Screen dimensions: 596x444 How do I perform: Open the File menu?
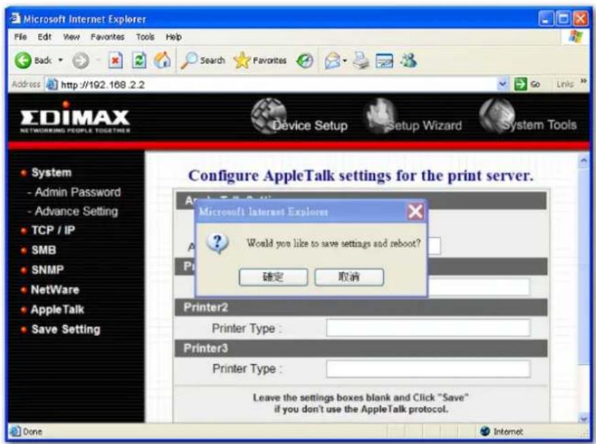tap(20, 37)
